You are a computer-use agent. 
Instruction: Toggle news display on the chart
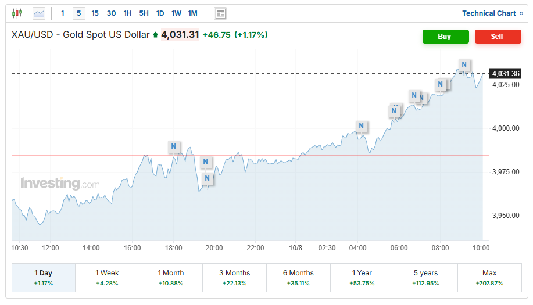(220, 13)
